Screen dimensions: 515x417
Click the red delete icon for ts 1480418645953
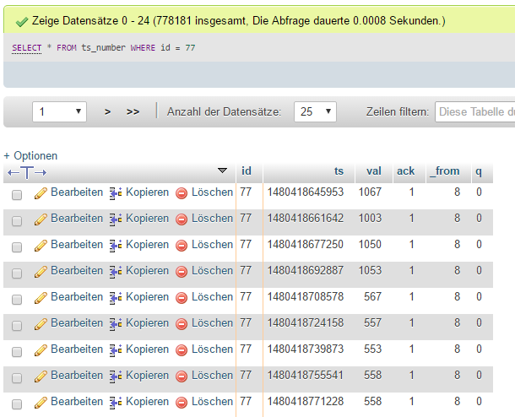click(182, 193)
